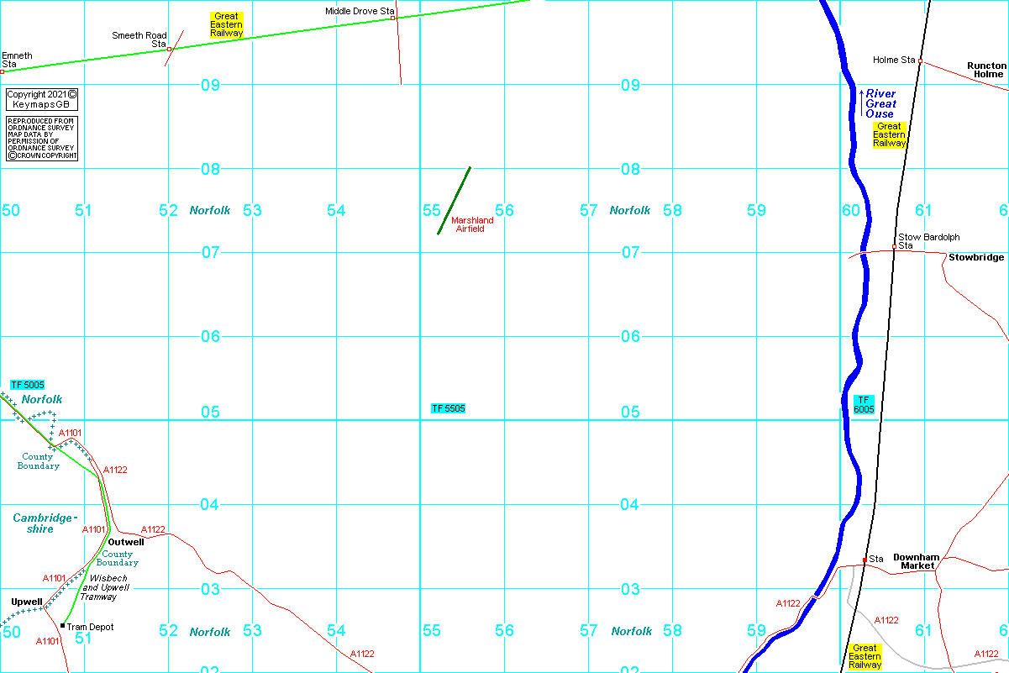Select the Holme Station square marker
This screenshot has height=673, width=1009.
click(920, 61)
